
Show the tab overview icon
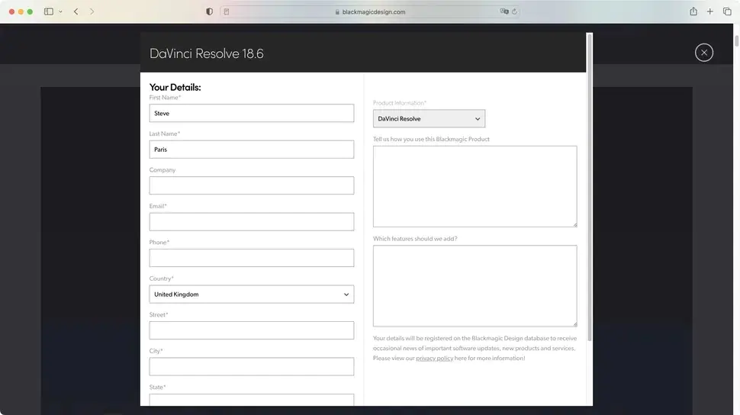(x=727, y=11)
